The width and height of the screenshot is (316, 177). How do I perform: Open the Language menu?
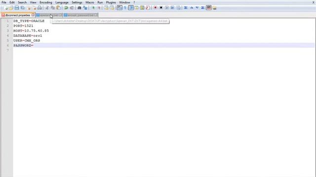pyautogui.click(x=62, y=2)
